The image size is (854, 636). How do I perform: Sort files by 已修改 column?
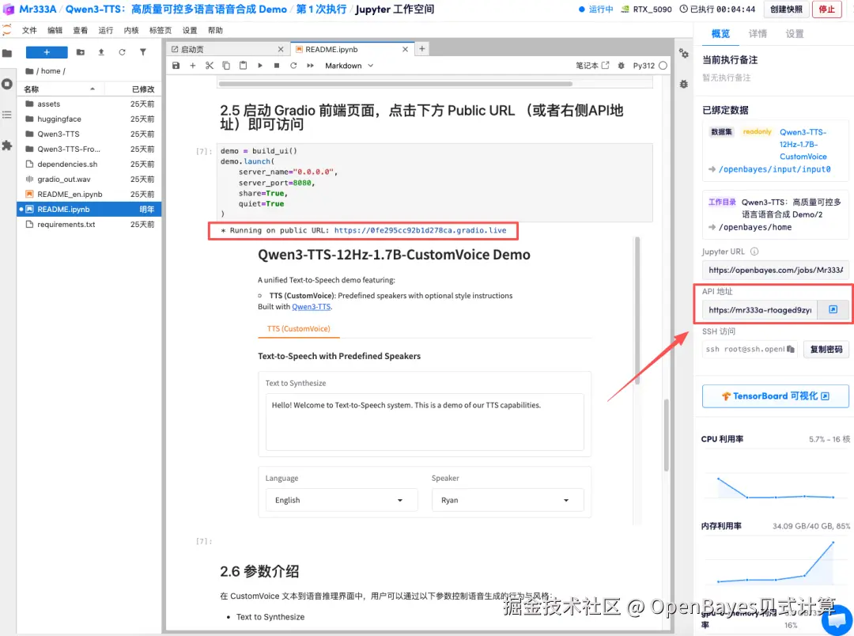pyautogui.click(x=133, y=89)
